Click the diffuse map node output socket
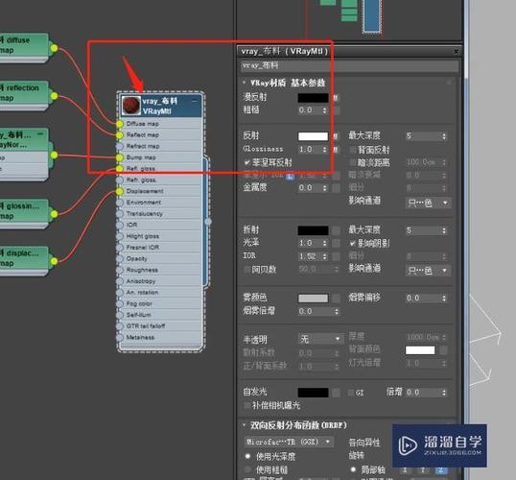This screenshot has width=516, height=480. point(55,48)
